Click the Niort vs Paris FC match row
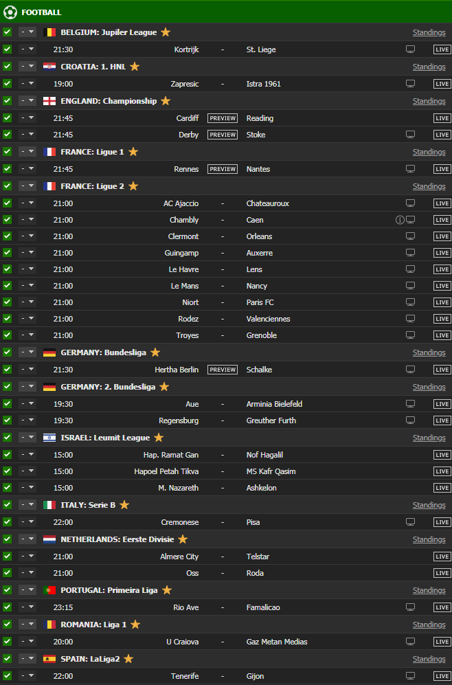Viewport: 452px width, 685px height. pyautogui.click(x=226, y=302)
